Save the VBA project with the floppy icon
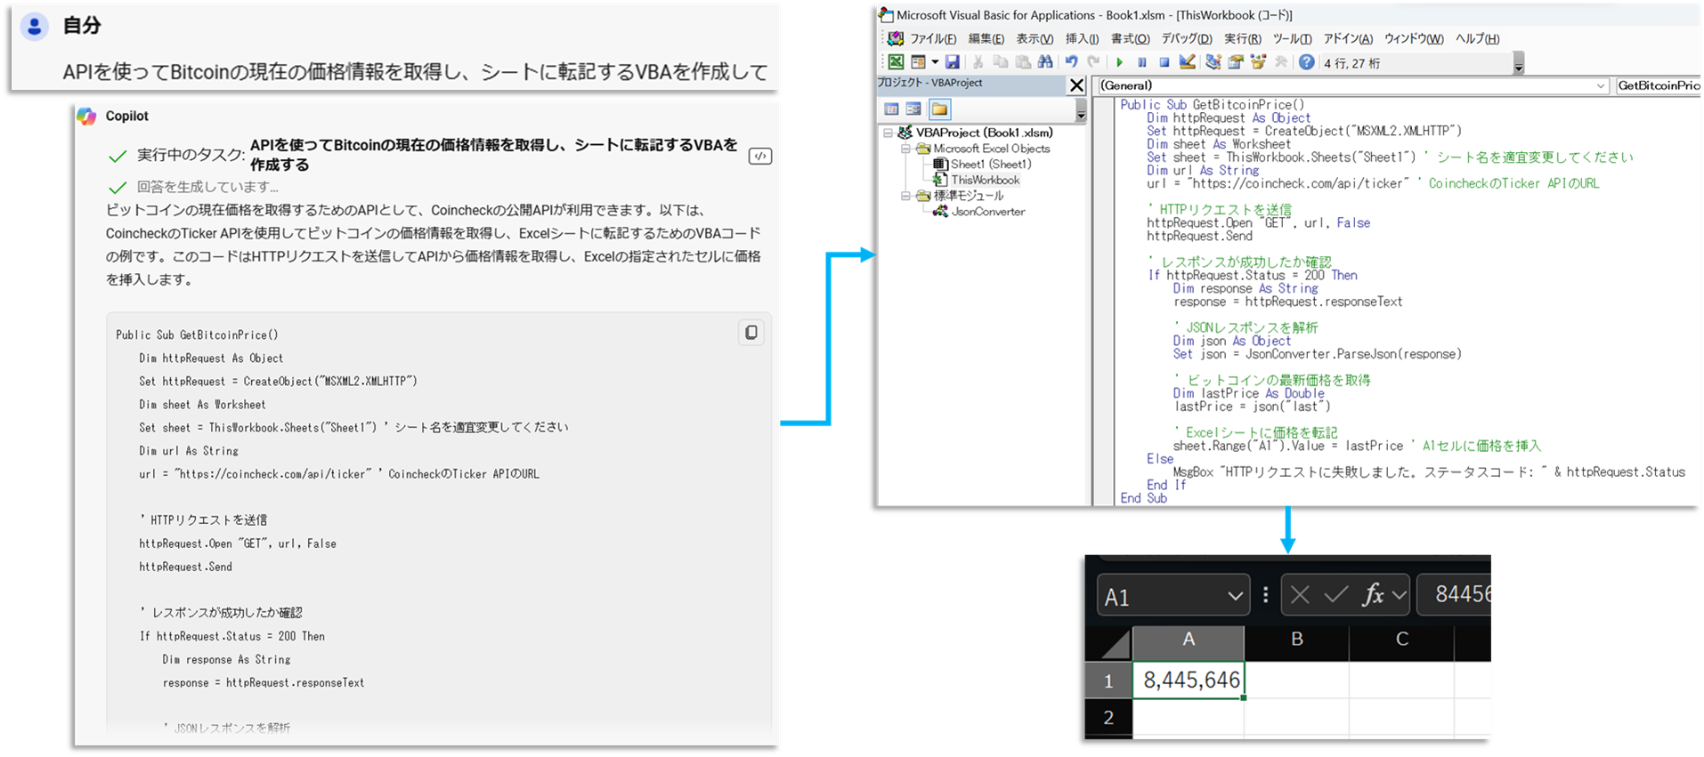The height and width of the screenshot is (757, 1704). pos(953,62)
